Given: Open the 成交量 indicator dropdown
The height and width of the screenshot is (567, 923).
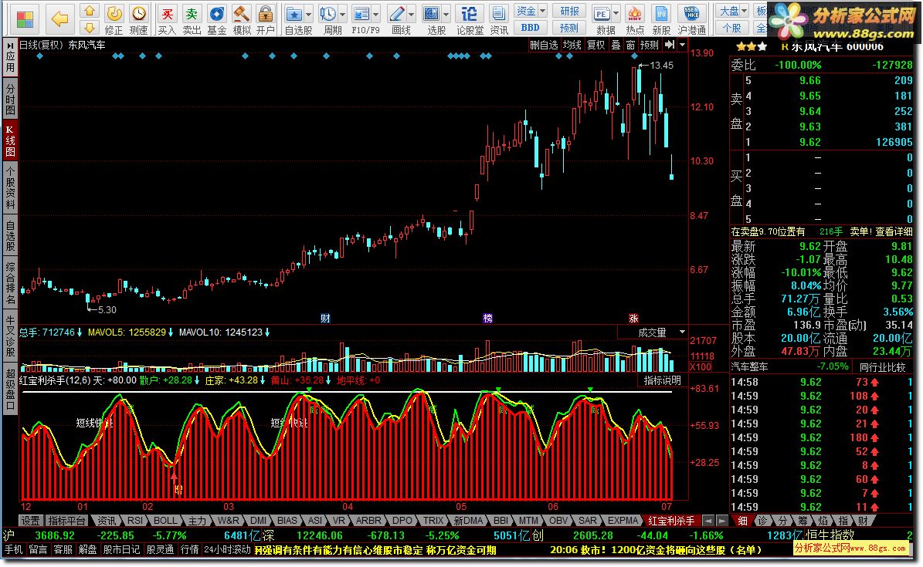Looking at the screenshot, I should coord(682,332).
